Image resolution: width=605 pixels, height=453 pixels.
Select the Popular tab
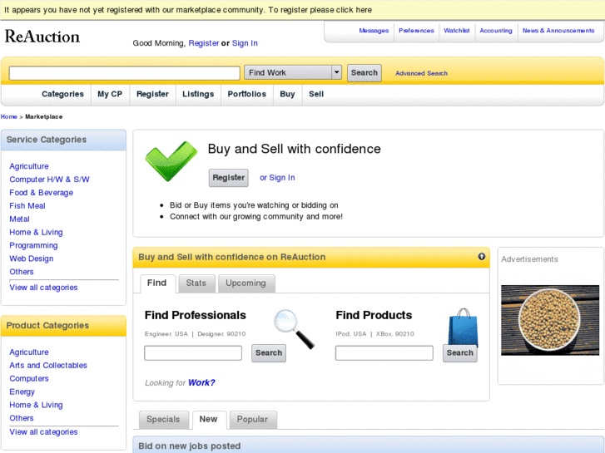[x=252, y=420]
